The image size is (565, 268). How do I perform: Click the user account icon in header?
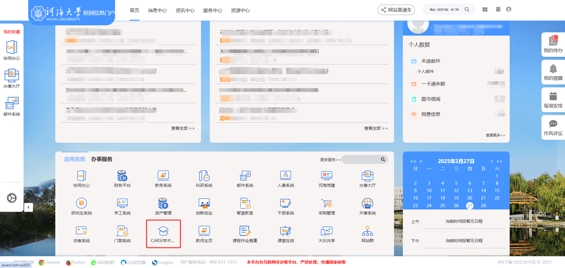[x=508, y=9]
